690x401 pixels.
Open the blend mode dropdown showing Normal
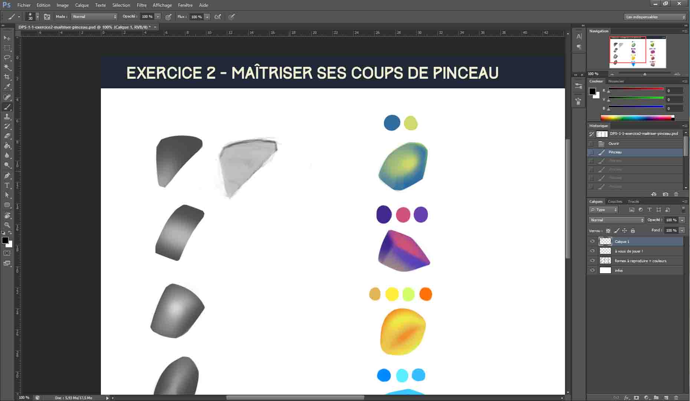[x=616, y=220]
